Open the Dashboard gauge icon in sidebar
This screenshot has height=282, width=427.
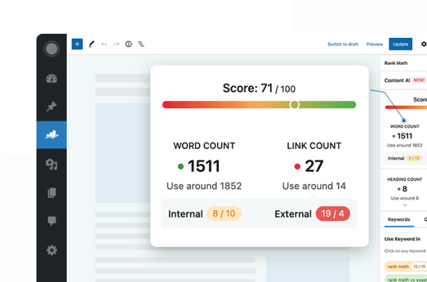click(x=51, y=79)
